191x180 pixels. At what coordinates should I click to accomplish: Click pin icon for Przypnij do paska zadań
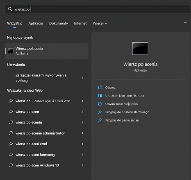[100, 120]
